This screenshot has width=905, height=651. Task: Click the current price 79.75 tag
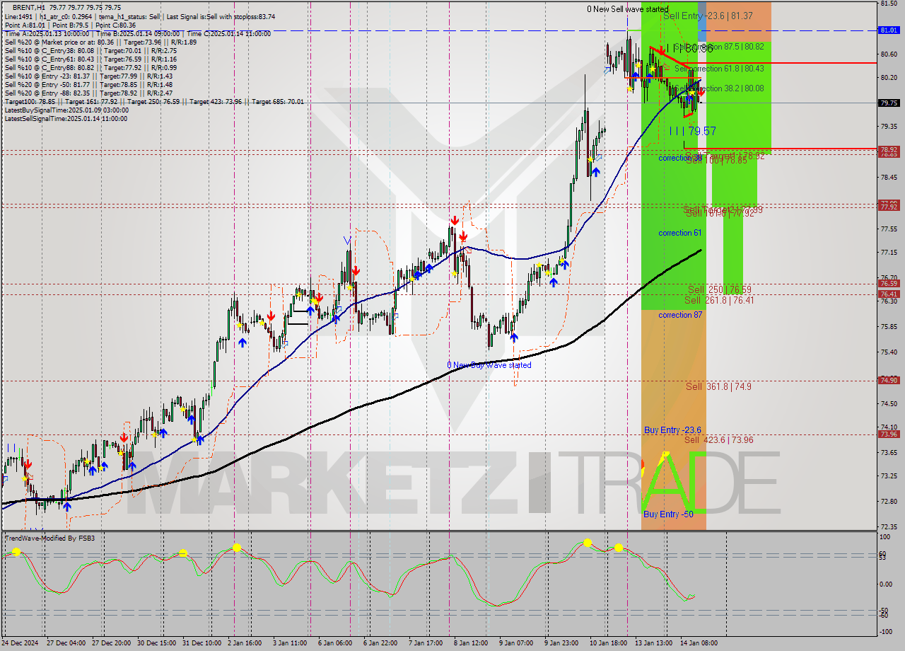(x=889, y=103)
